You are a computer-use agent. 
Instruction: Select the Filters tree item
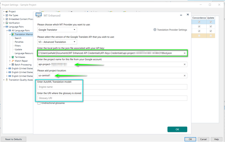[18, 46]
